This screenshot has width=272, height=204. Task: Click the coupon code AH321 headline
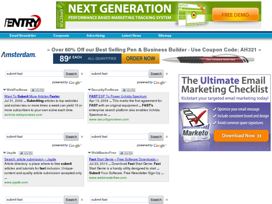(x=154, y=50)
